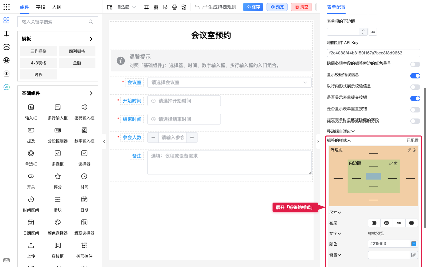Collapse the 标签的样式 section

339,141
